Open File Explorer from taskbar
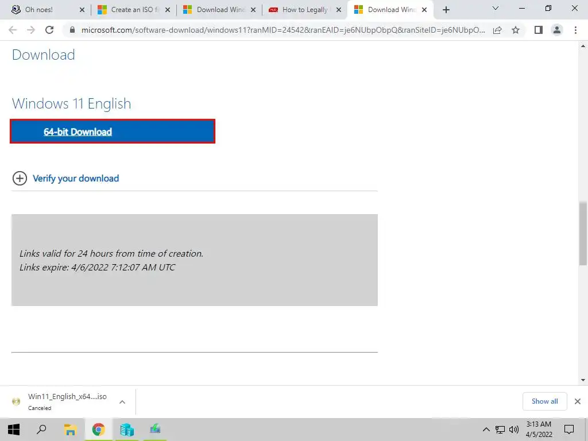Image resolution: width=588 pixels, height=441 pixels. 70,430
